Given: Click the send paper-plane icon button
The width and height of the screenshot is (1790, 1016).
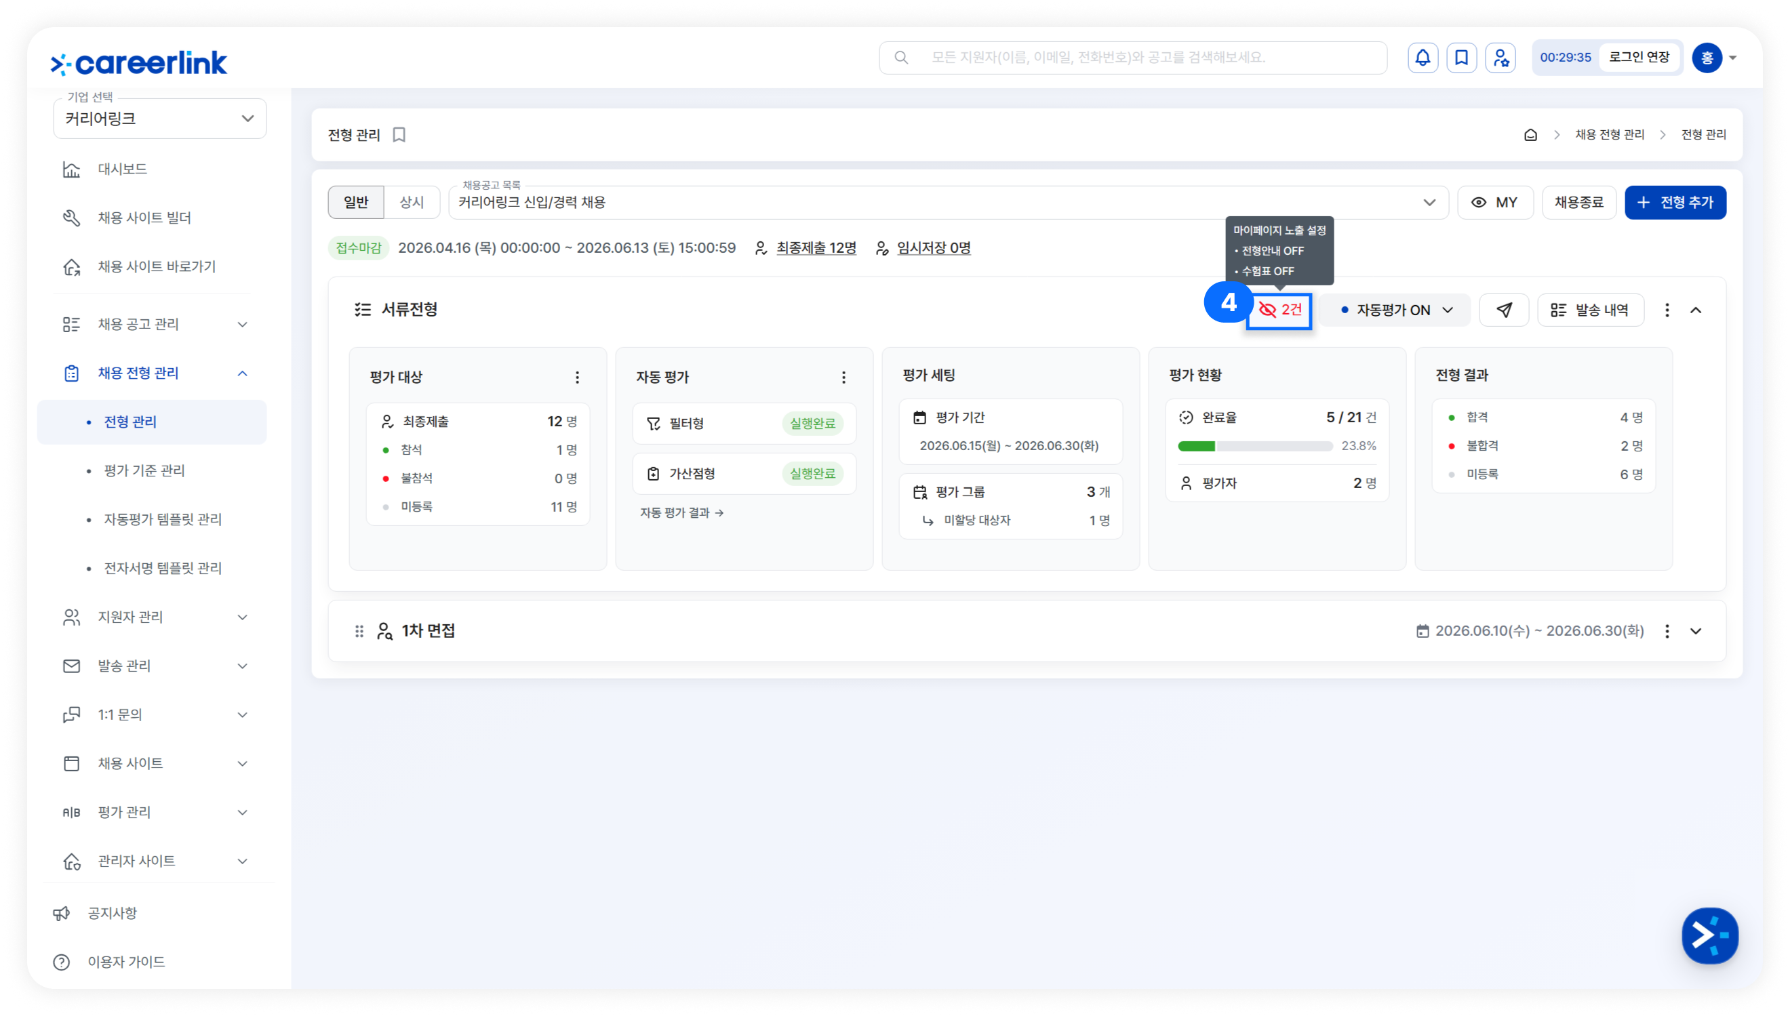Looking at the screenshot, I should 1504,310.
